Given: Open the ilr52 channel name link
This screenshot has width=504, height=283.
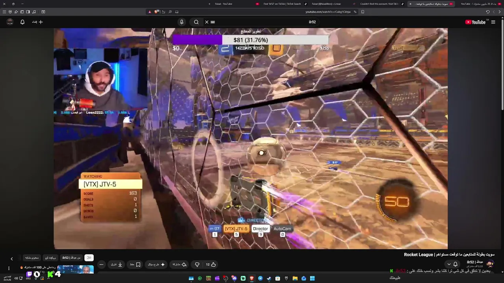Looking at the screenshot, I should coord(475,262).
